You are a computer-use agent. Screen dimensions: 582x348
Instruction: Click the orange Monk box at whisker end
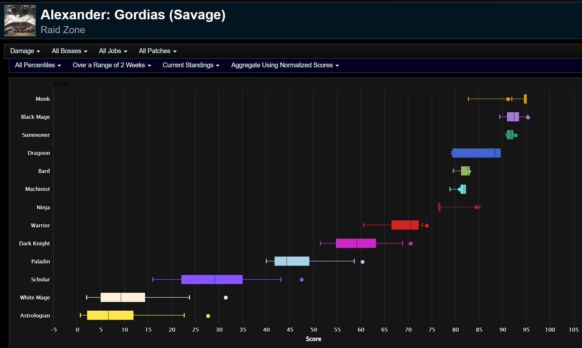525,99
